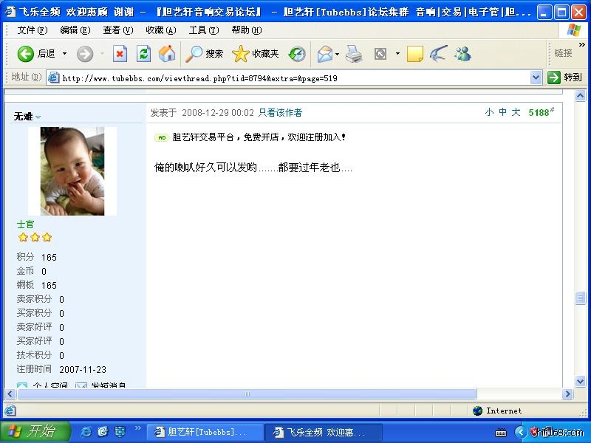Viewport: 591px width, 443px height.
Task: Click the 转到 (Go) button
Action: point(565,78)
